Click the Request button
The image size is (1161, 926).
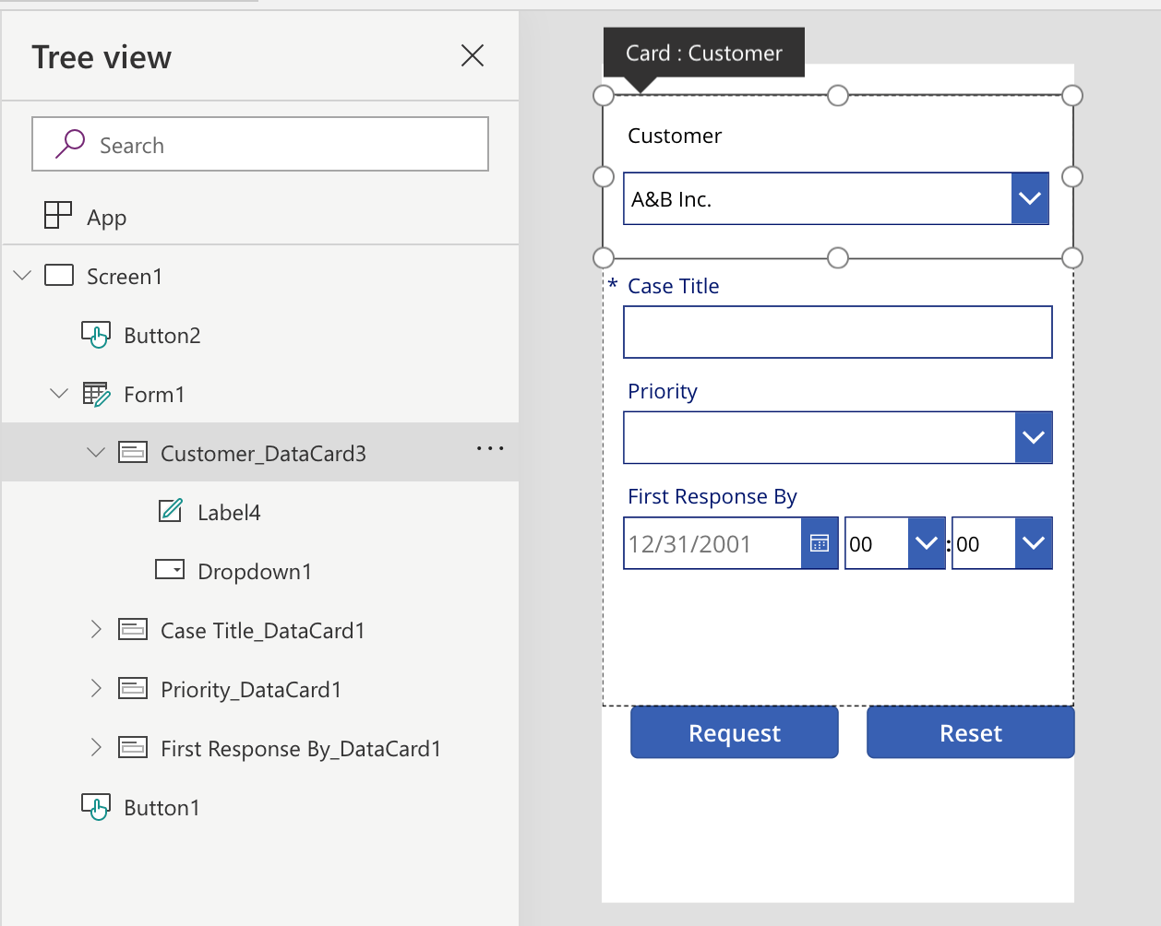click(x=734, y=732)
